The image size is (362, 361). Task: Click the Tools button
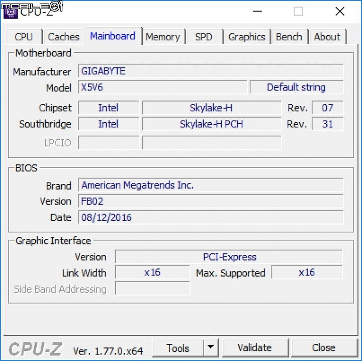[178, 348]
